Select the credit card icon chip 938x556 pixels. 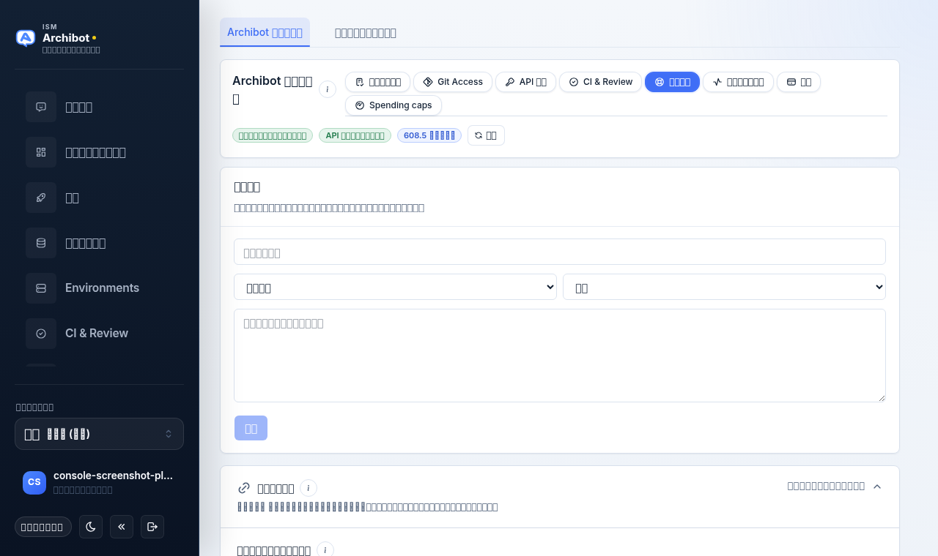tap(799, 82)
